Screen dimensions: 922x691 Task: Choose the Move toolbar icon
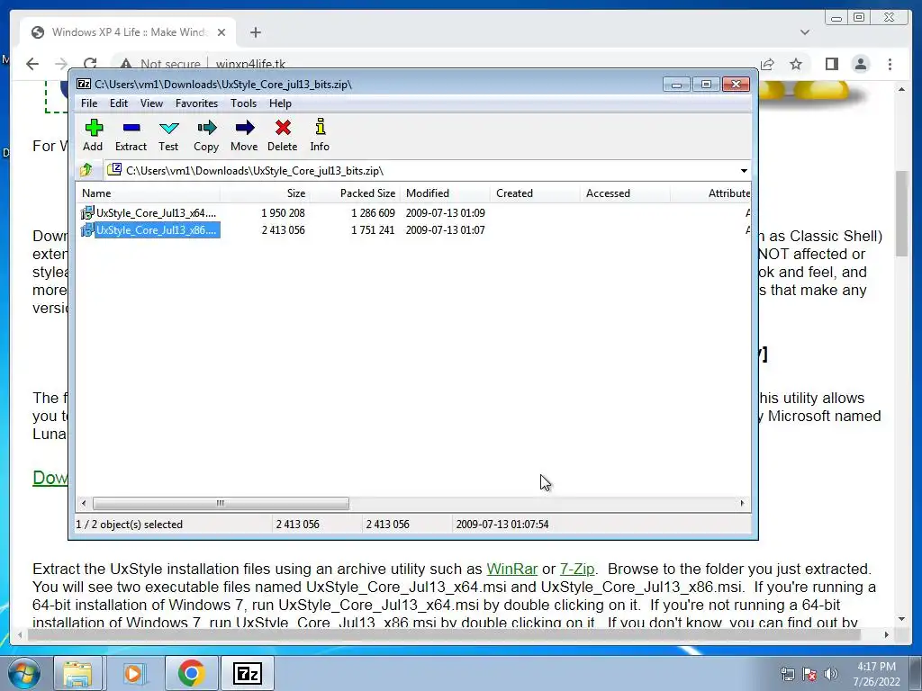244,136
